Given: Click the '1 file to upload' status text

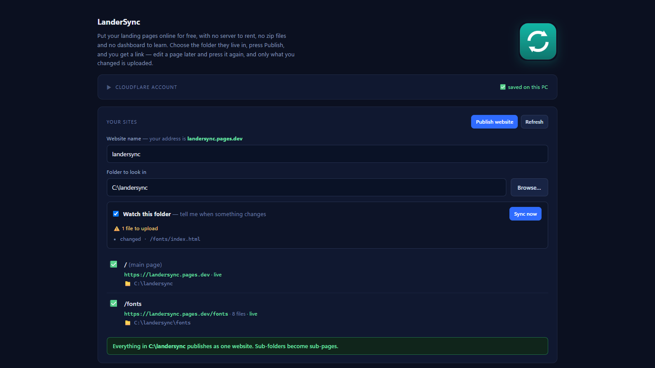Looking at the screenshot, I should (140, 229).
